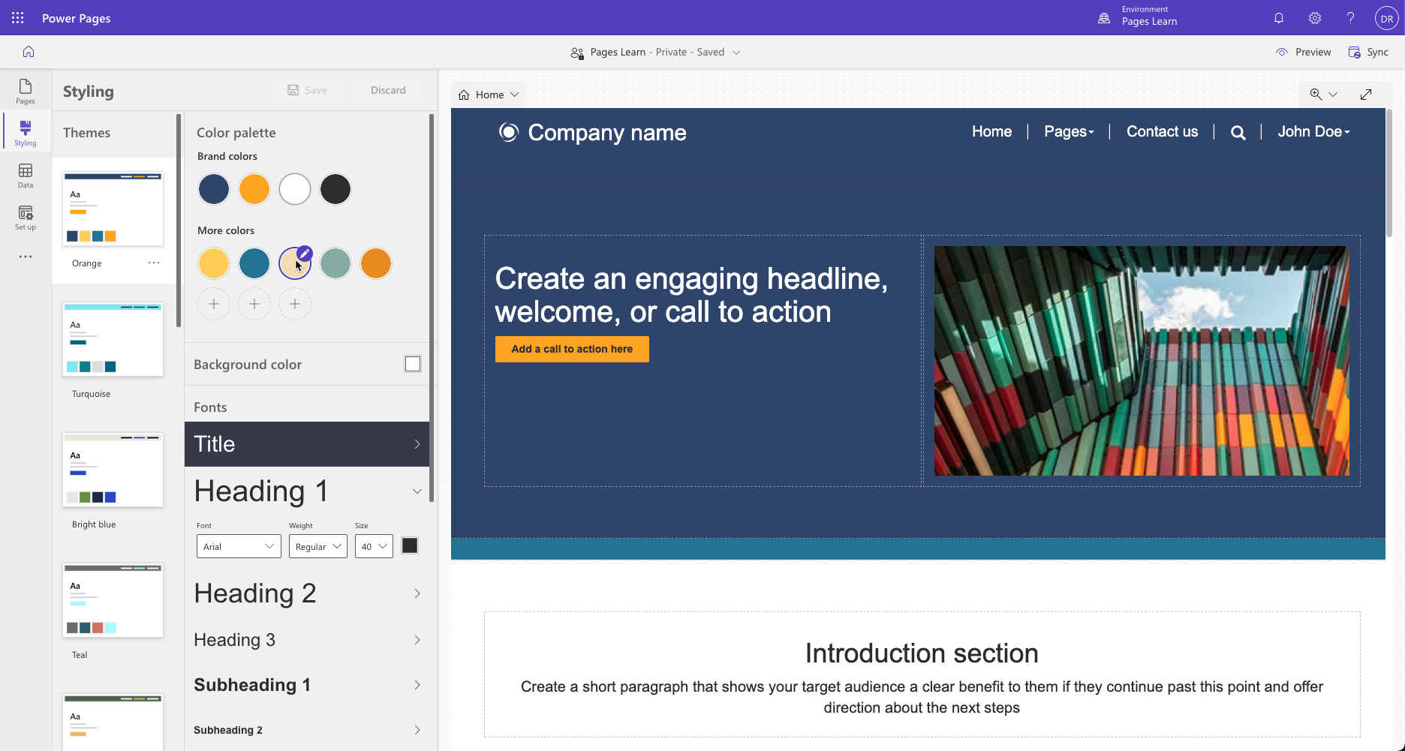Viewport: 1405px width, 751px height.
Task: Click Add a call to action here button
Action: click(572, 349)
